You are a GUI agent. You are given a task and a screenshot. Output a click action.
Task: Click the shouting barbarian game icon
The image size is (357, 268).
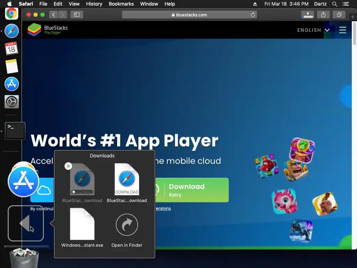(296, 170)
